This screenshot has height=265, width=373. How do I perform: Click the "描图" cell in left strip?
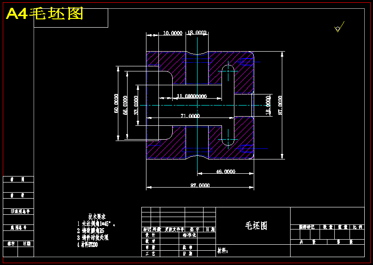(17, 179)
